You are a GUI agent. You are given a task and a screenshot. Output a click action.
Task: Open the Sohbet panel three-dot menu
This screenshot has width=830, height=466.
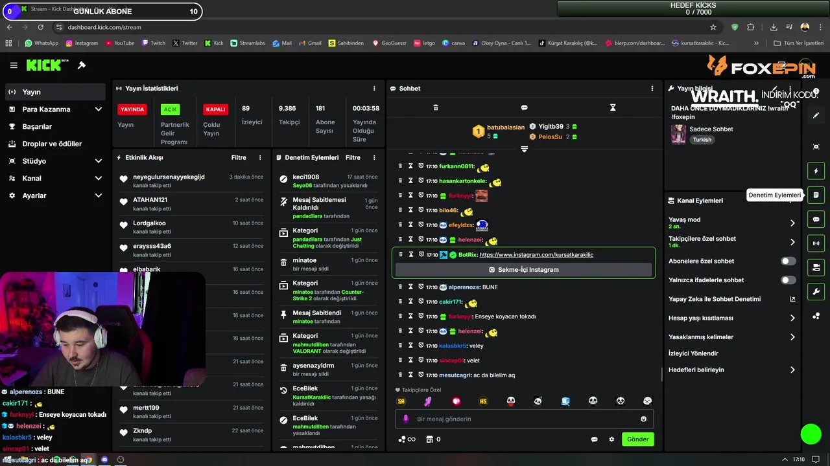[652, 89]
